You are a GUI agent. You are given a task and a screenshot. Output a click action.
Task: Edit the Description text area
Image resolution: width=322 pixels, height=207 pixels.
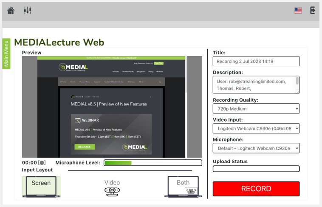click(x=256, y=85)
